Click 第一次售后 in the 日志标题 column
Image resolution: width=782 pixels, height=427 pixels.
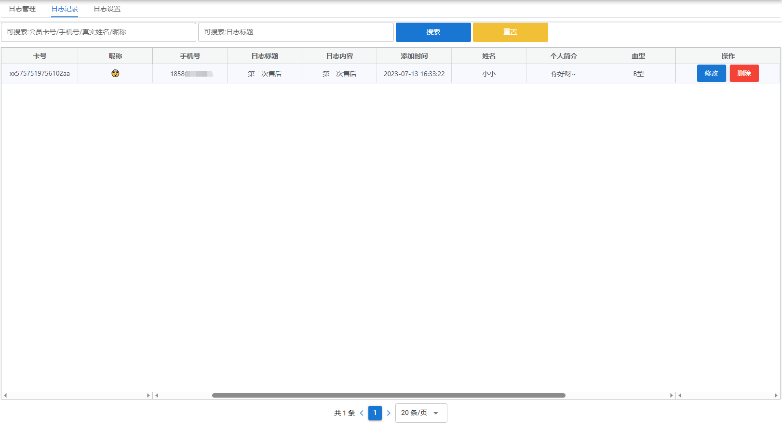(x=265, y=74)
